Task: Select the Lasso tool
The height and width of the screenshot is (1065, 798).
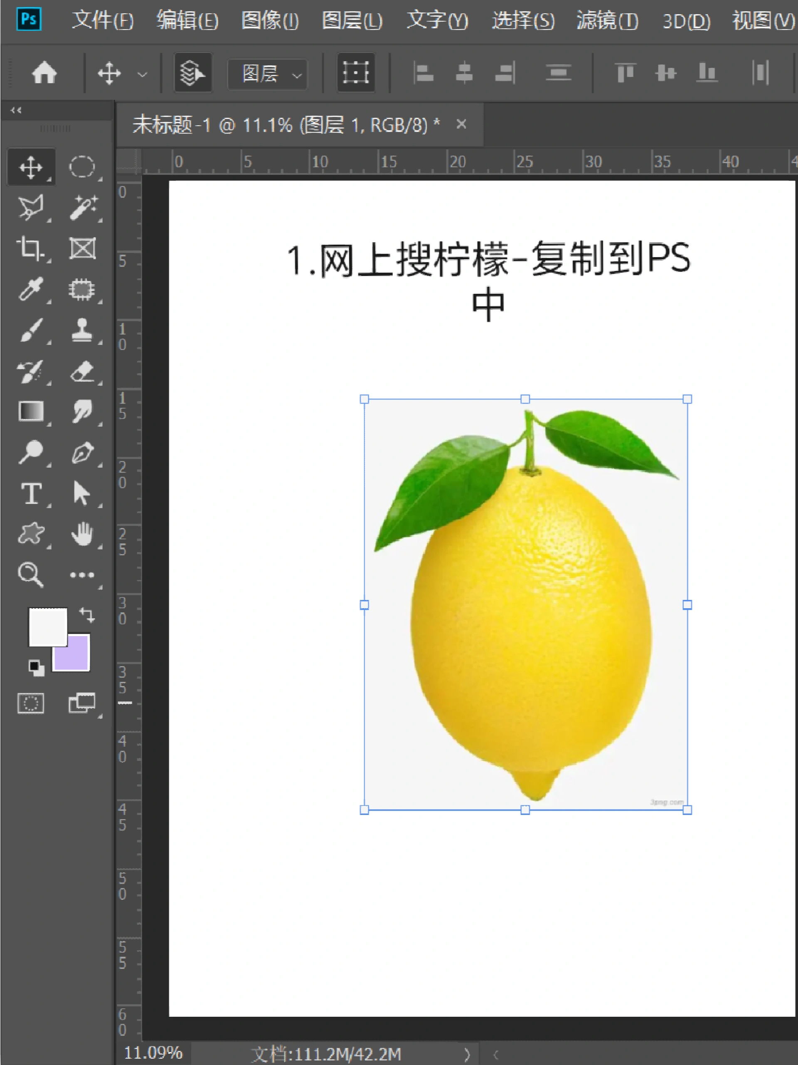Action: click(x=31, y=208)
